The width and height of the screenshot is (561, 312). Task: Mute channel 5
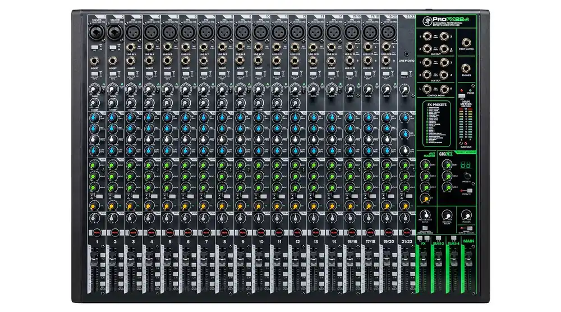pos(169,232)
